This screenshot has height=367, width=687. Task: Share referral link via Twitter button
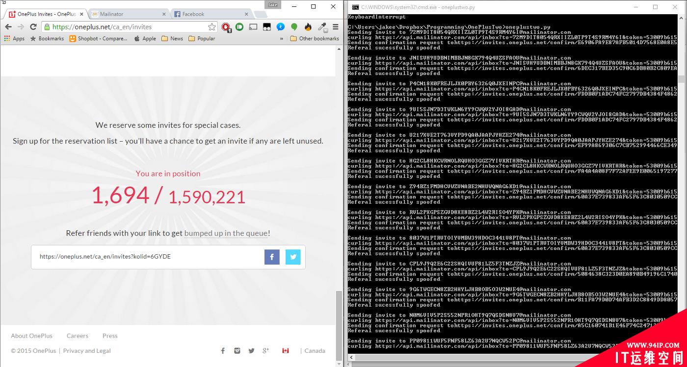point(293,257)
